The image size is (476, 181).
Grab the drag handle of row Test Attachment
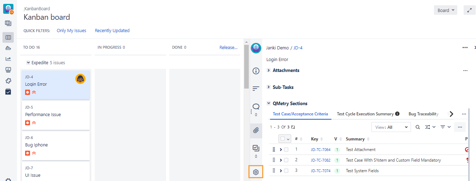tap(274, 150)
